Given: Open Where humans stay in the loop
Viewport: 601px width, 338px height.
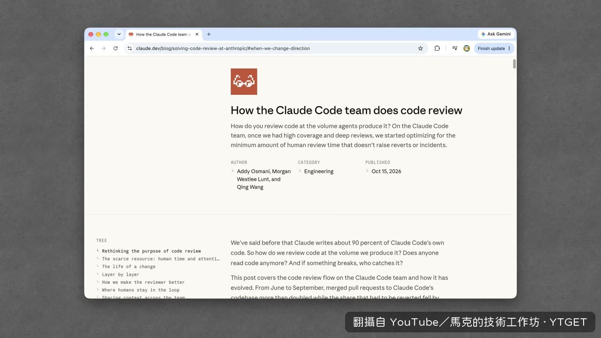Looking at the screenshot, I should (140, 290).
